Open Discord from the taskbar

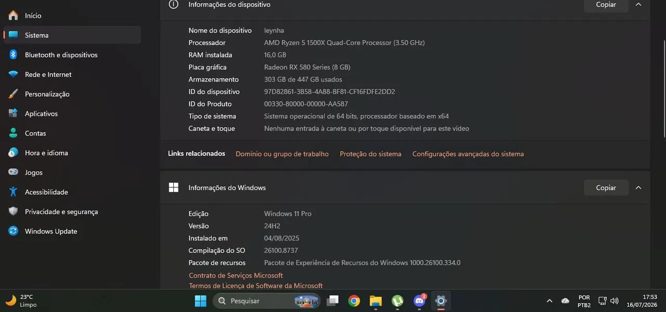pos(419,301)
